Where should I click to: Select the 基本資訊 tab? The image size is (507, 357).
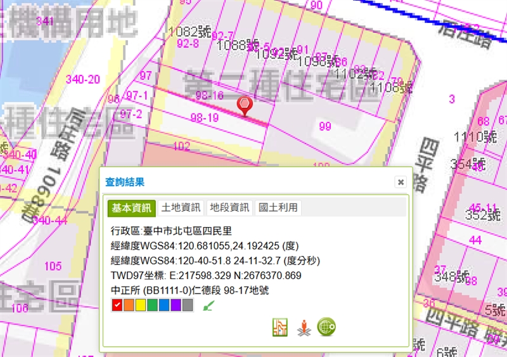[132, 207]
